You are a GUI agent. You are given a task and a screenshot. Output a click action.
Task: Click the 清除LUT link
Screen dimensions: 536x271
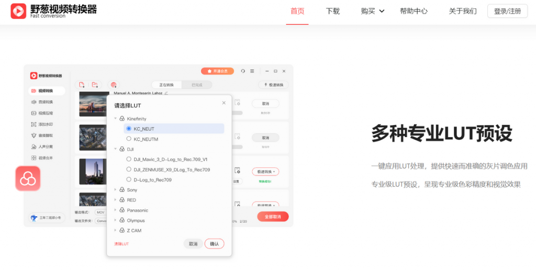(x=121, y=244)
